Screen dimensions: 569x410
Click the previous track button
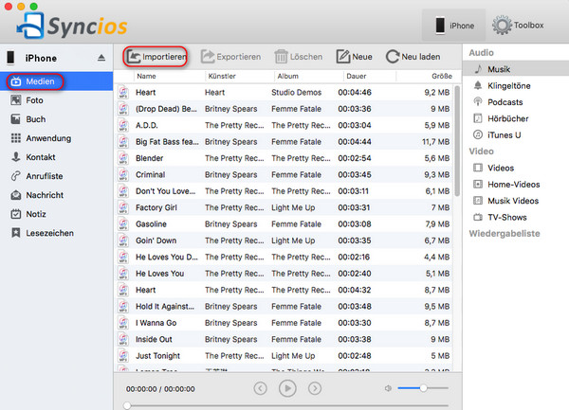(x=260, y=388)
